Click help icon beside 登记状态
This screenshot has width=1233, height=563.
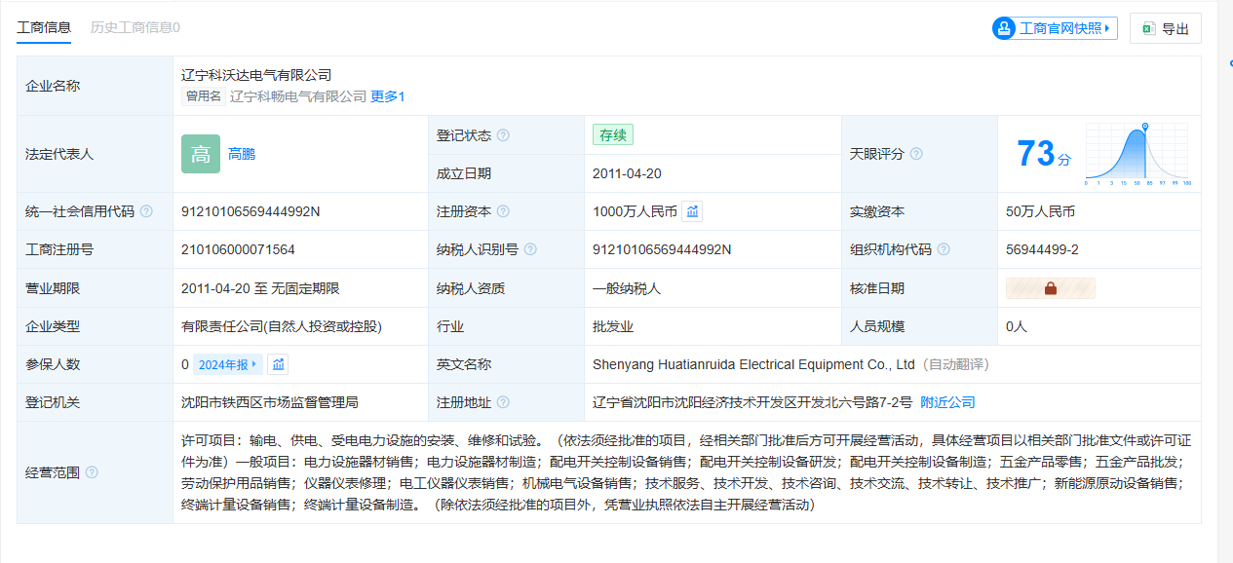coord(503,135)
